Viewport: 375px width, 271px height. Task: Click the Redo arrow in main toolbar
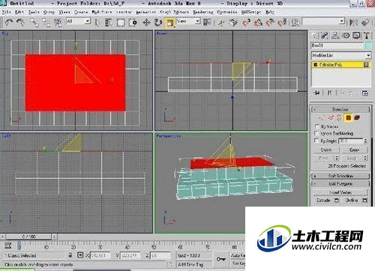pos(20,22)
